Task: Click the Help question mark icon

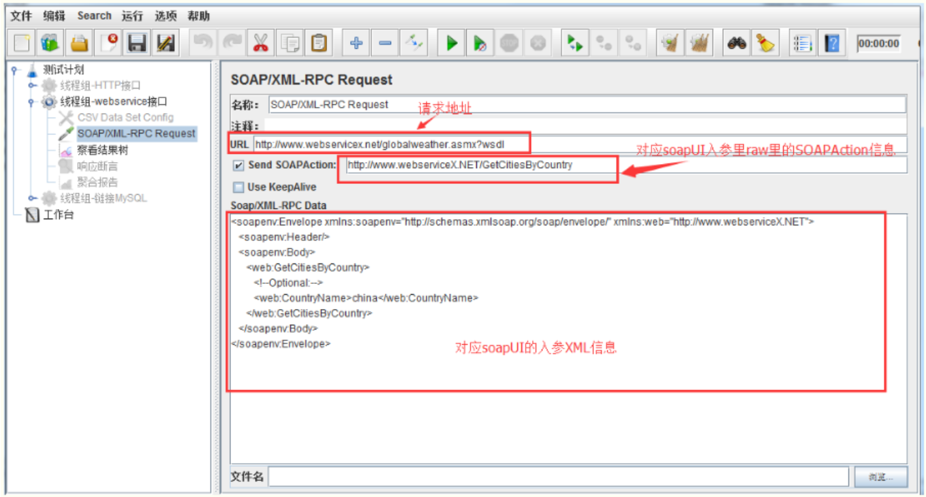Action: point(831,44)
